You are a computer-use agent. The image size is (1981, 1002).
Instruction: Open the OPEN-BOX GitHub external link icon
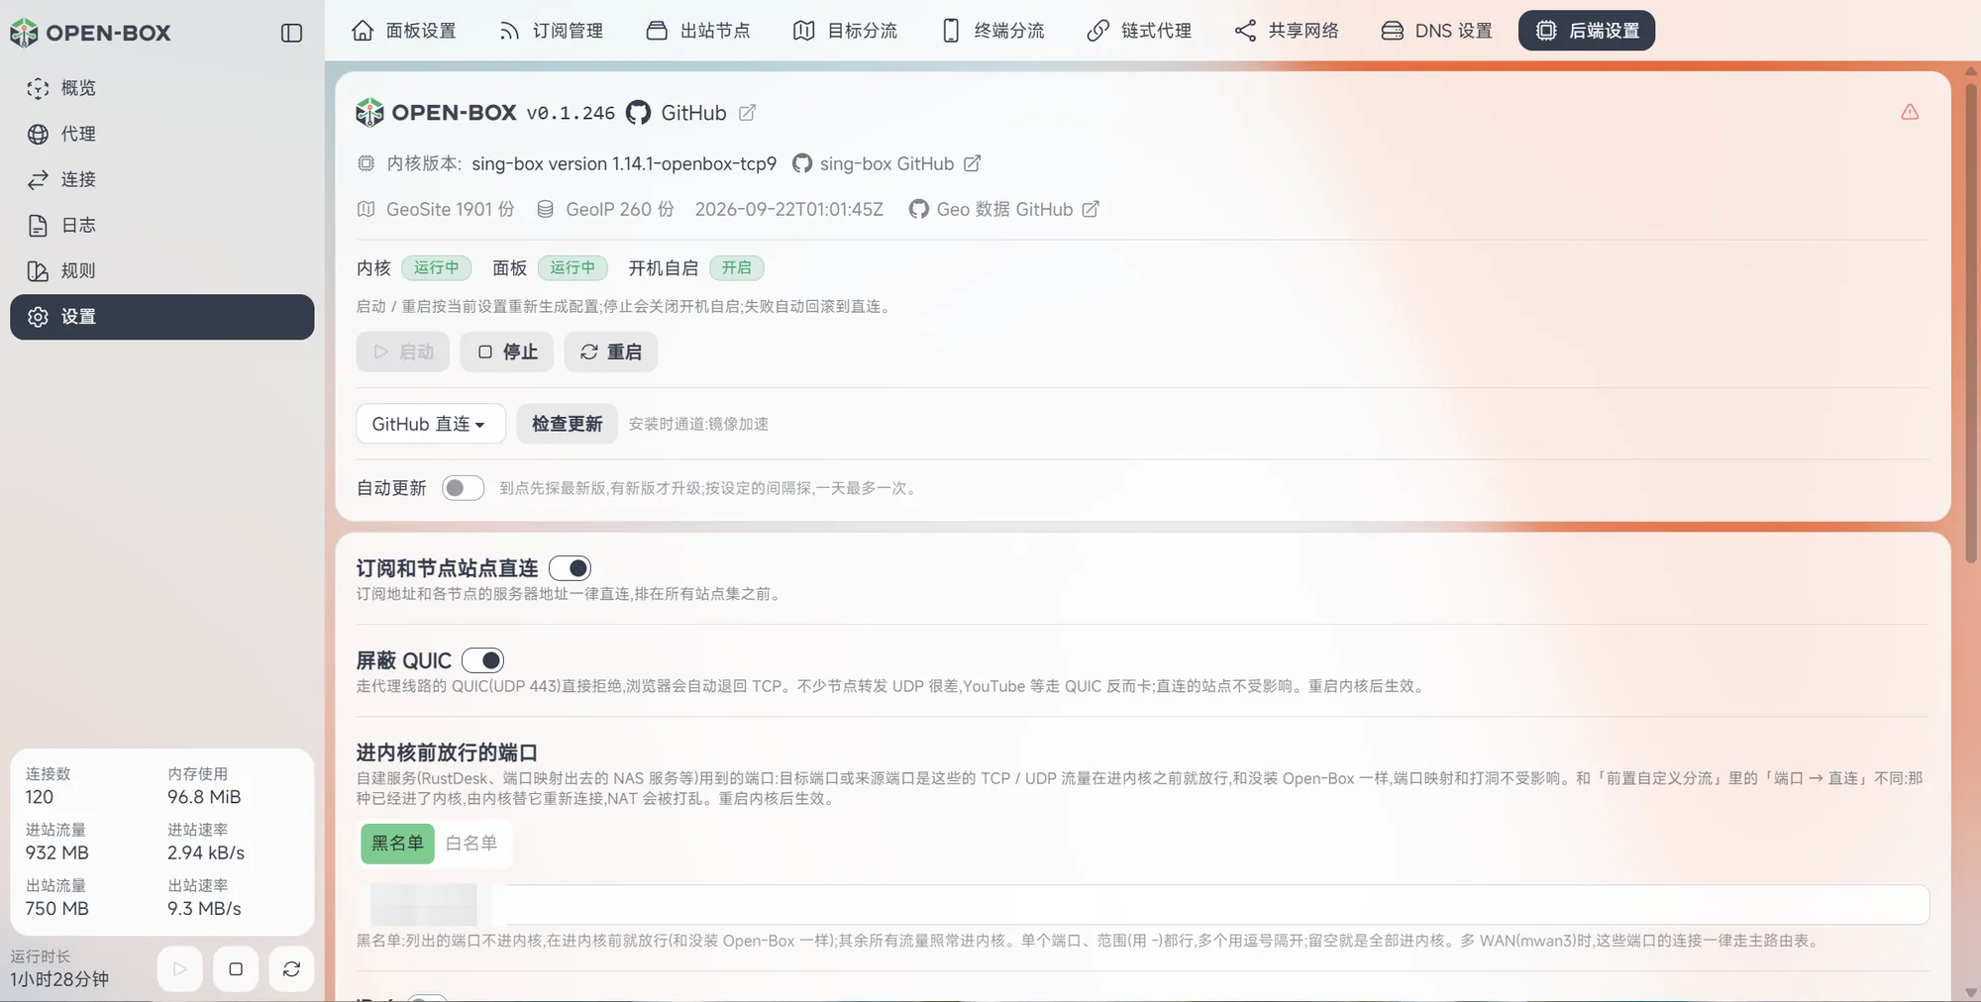[x=748, y=113]
